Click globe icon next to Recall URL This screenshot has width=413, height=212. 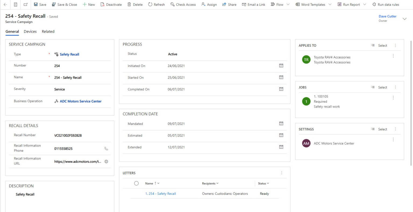(x=106, y=162)
